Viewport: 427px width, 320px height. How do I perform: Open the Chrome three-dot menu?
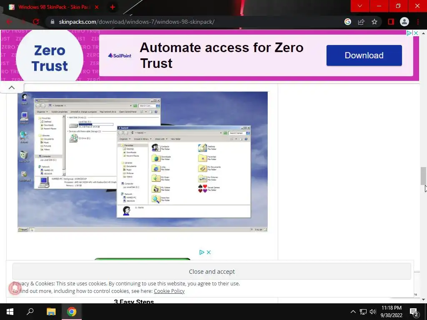(x=418, y=22)
